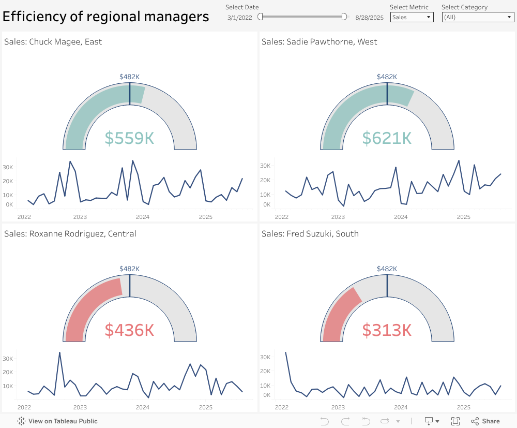Screen dimensions: 517x428
Task: Click the left handle of the date slider
Action: coord(261,17)
